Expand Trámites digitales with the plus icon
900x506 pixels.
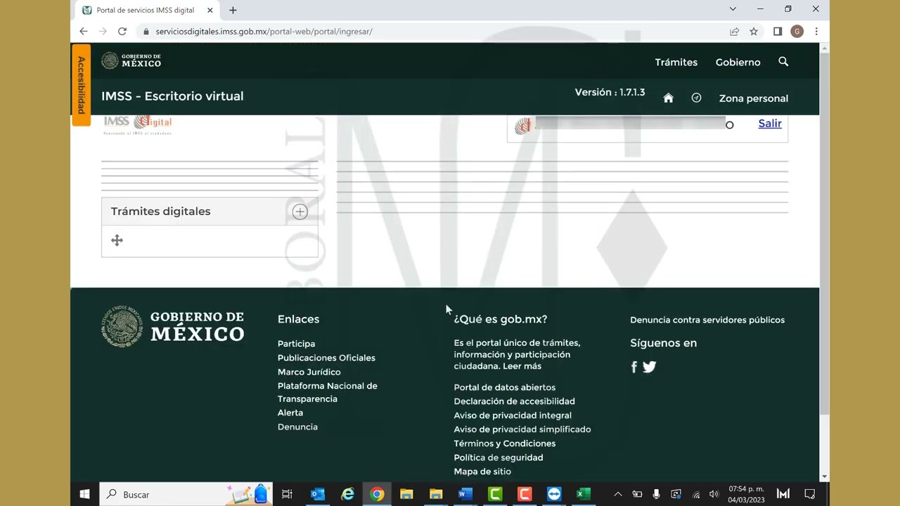tap(300, 212)
